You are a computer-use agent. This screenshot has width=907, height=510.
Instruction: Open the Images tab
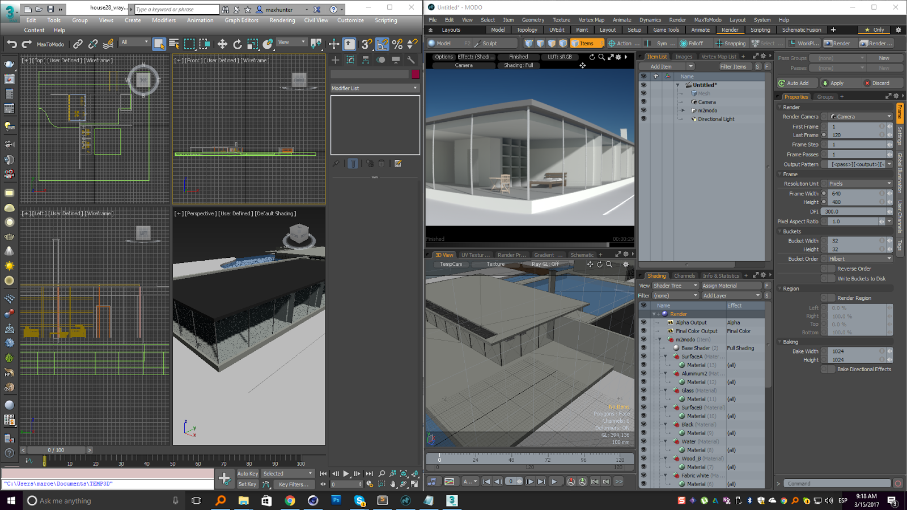[x=684, y=57]
